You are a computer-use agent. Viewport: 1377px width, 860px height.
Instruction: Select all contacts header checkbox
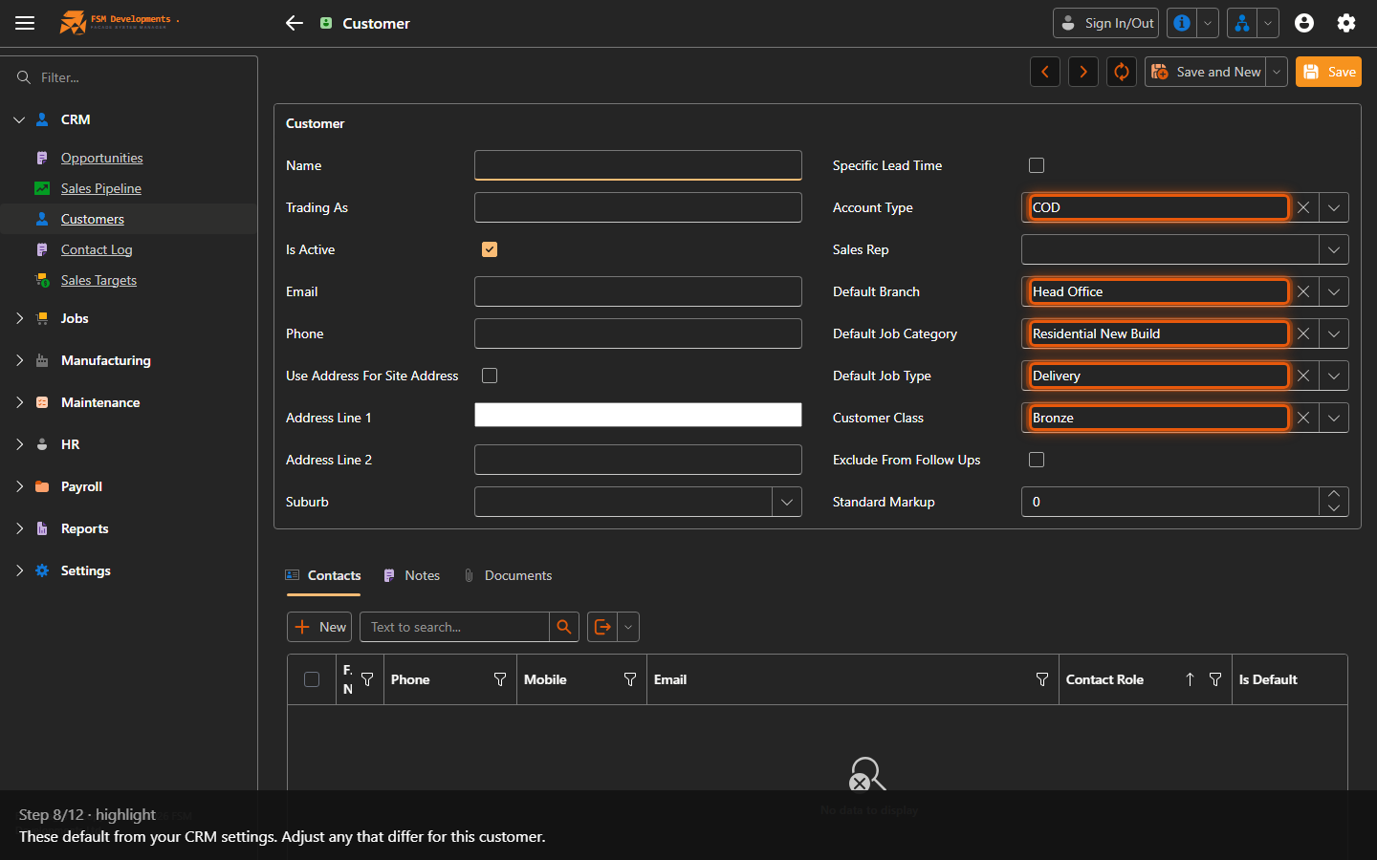click(312, 679)
